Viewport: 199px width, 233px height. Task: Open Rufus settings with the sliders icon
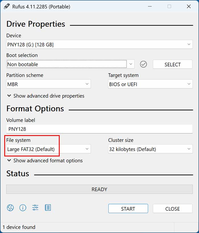pos(35,208)
